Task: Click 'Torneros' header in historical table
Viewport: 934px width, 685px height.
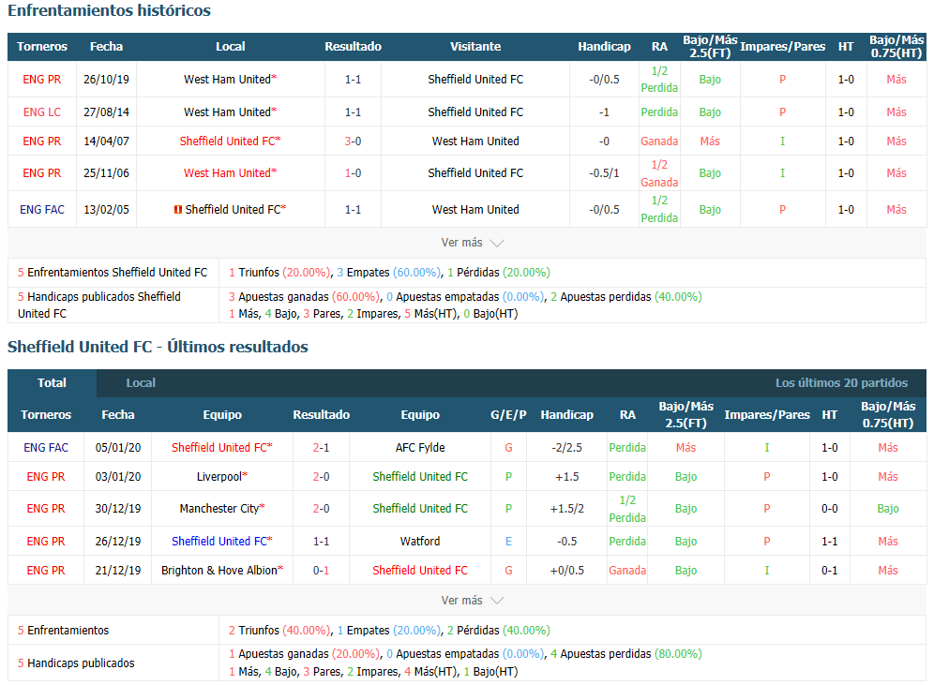Action: (x=41, y=47)
